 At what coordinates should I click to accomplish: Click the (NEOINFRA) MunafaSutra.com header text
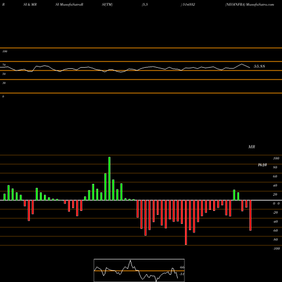[250, 5]
